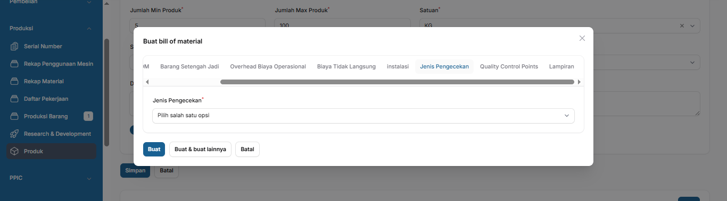The width and height of the screenshot is (727, 201).
Task: Close the bill of material dialog
Action: click(582, 38)
